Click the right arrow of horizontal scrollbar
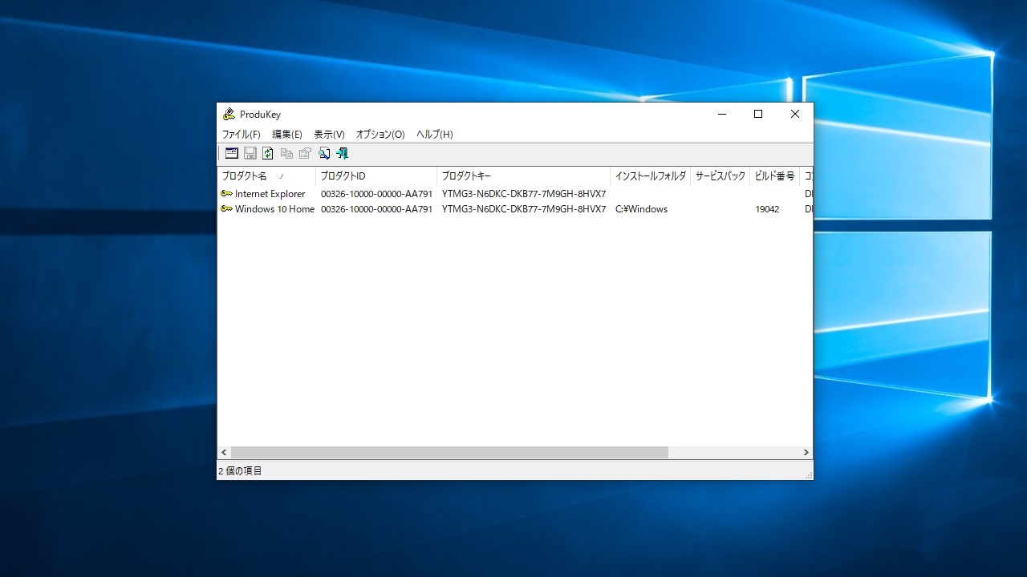1027x577 pixels. tap(806, 453)
